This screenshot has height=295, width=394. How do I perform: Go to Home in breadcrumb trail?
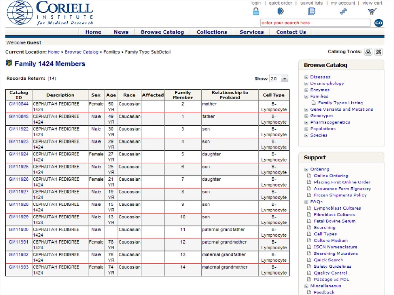tap(53, 52)
